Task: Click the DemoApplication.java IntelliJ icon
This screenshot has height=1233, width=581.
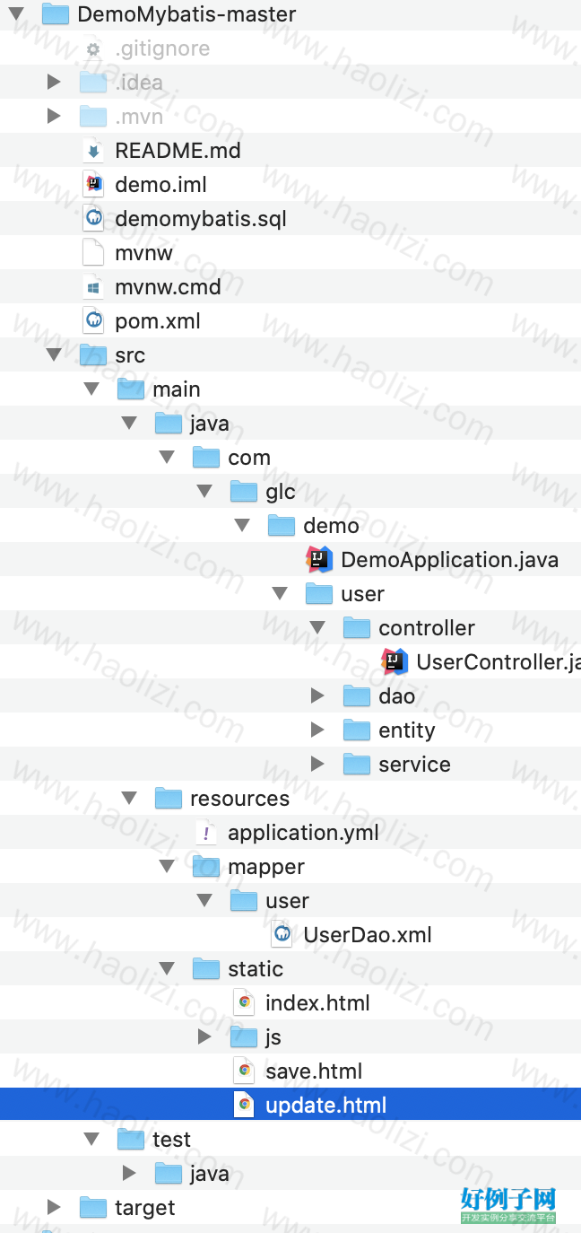Action: coord(319,560)
